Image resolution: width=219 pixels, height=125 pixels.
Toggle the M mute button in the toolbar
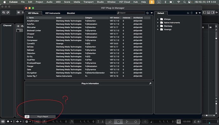pos(18,12)
